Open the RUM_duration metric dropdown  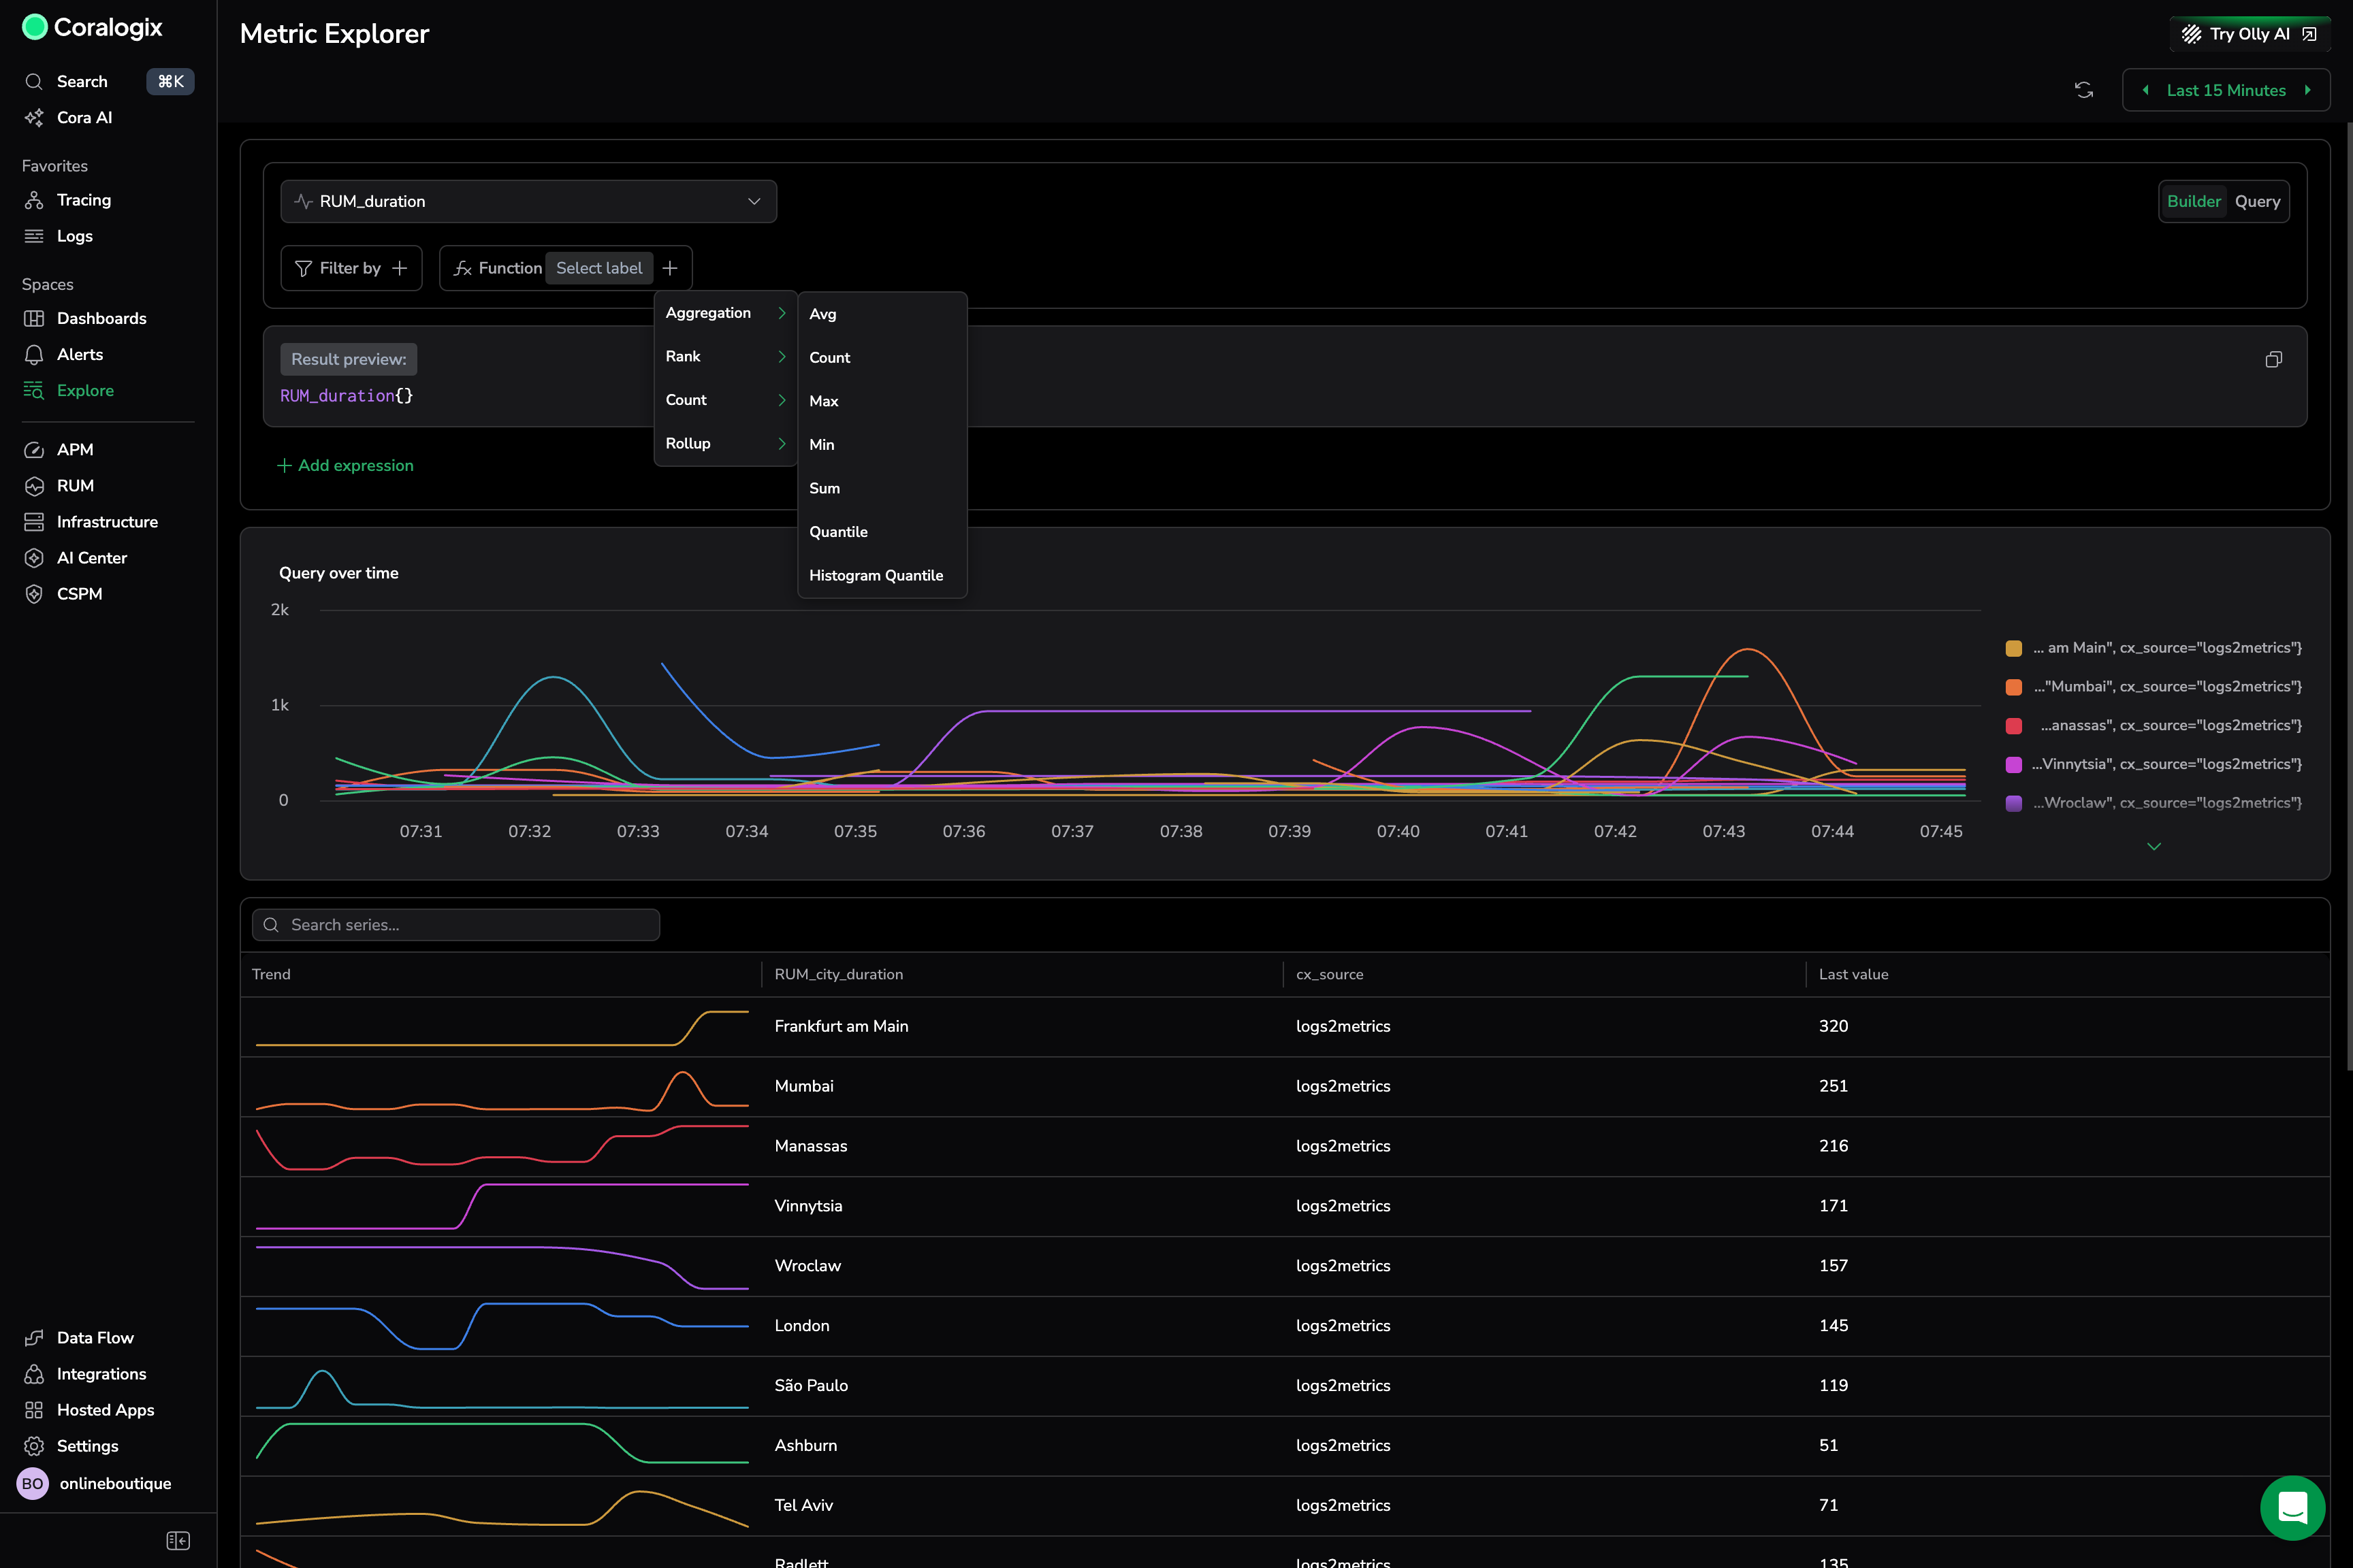click(x=528, y=201)
